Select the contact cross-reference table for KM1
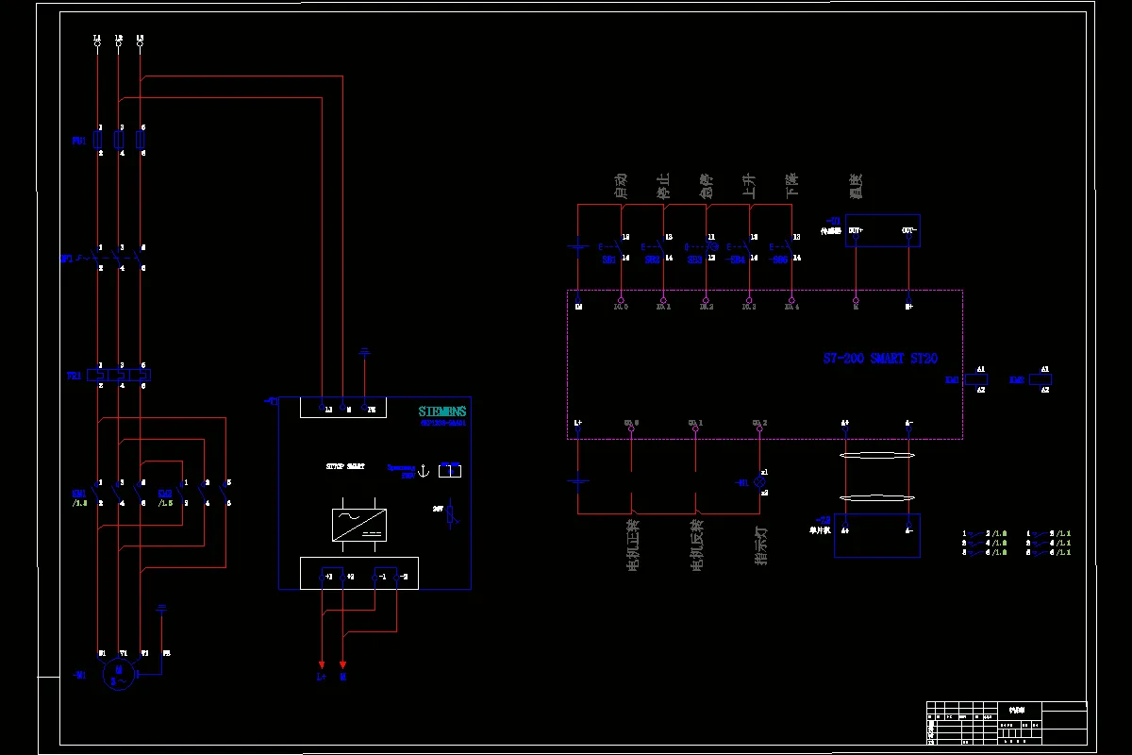This screenshot has height=755, width=1132. 985,543
